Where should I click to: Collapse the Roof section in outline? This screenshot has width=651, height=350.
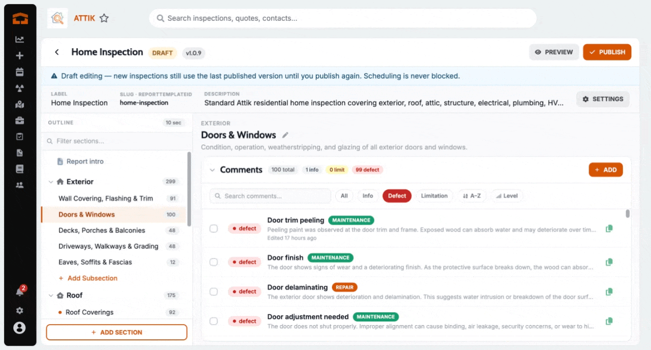(x=51, y=295)
